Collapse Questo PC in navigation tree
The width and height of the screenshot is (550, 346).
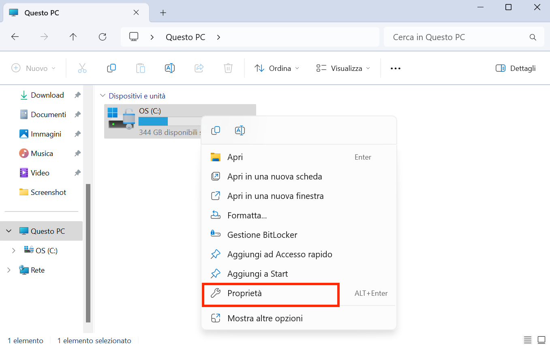[9, 231]
